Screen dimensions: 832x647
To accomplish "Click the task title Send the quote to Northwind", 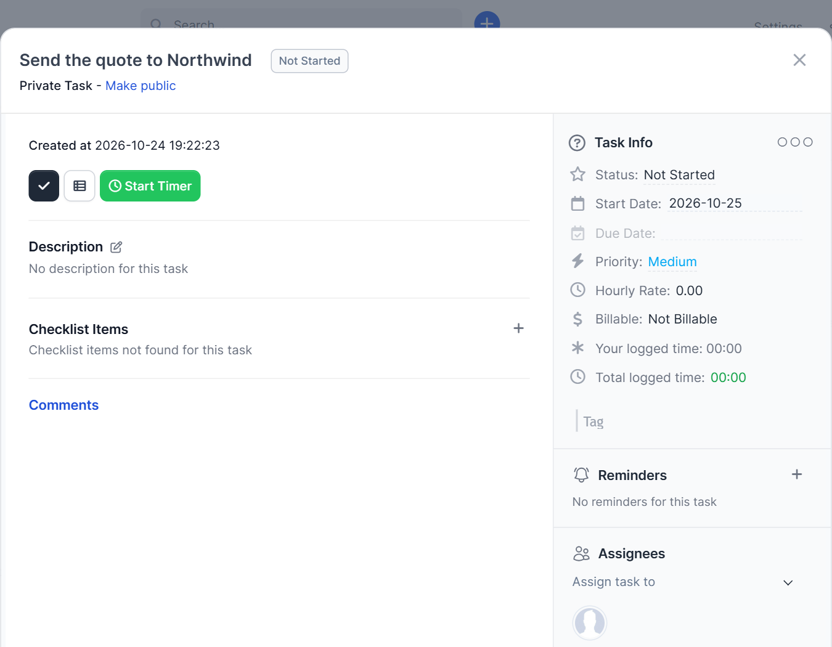I will tap(136, 60).
